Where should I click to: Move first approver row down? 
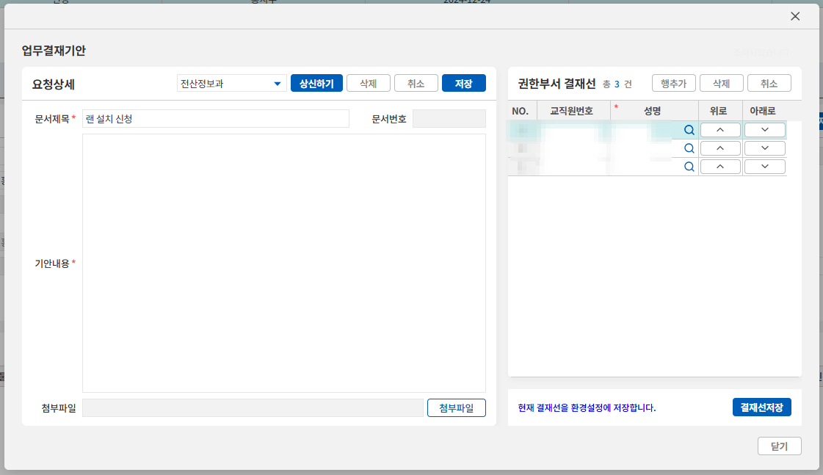pyautogui.click(x=764, y=130)
